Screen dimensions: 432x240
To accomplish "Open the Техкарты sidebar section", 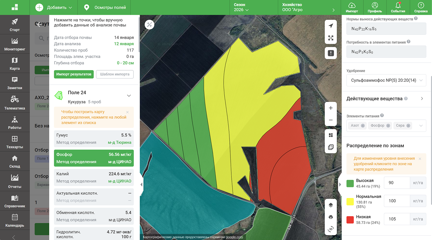I will (15, 142).
